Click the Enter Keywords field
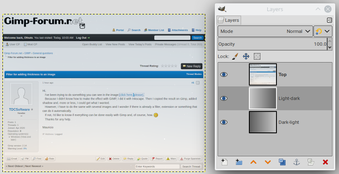Screen dimensions: 339x174 point(158,167)
